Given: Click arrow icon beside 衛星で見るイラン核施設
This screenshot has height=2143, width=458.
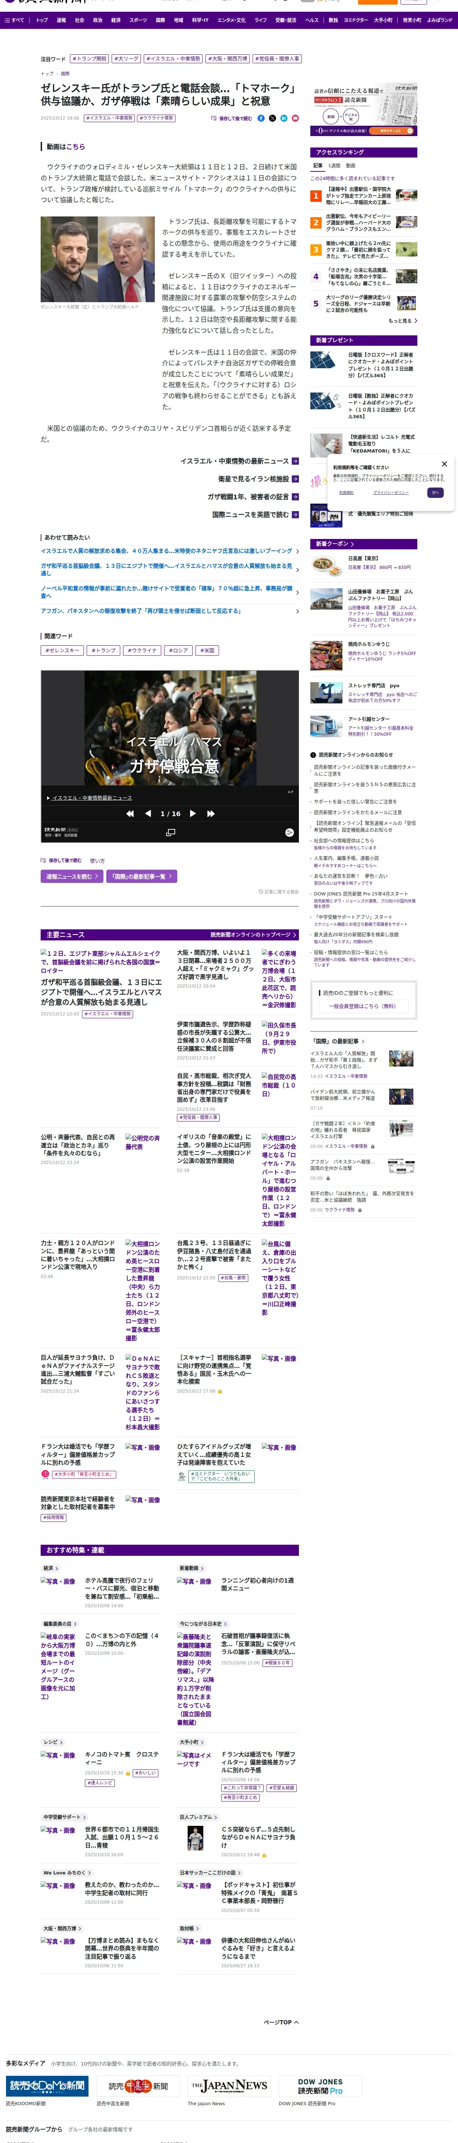Looking at the screenshot, I should click(295, 479).
